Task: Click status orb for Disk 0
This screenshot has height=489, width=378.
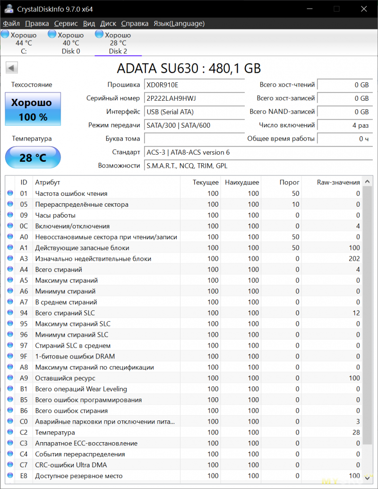Action: point(52,35)
